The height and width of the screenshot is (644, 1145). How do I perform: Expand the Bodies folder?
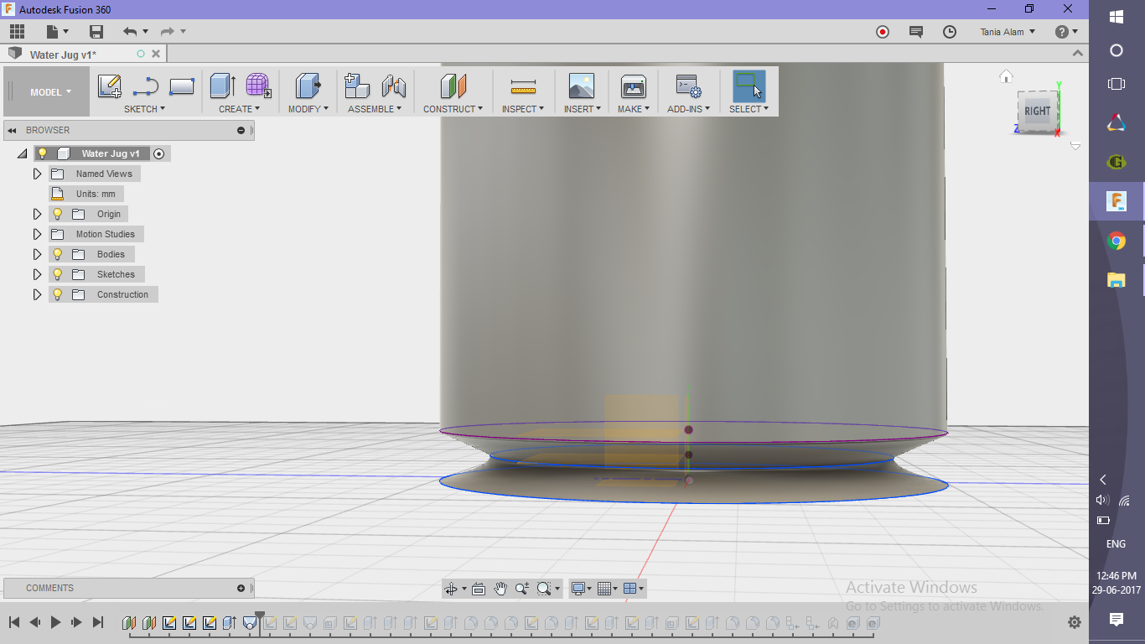37,254
